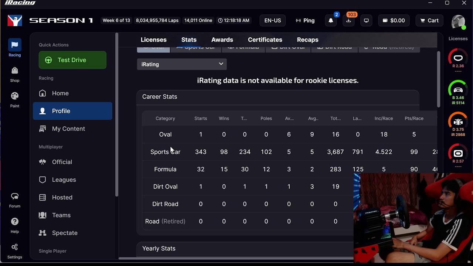Click the main content vertical scrollbar
The height and width of the screenshot is (266, 473).
[x=439, y=79]
